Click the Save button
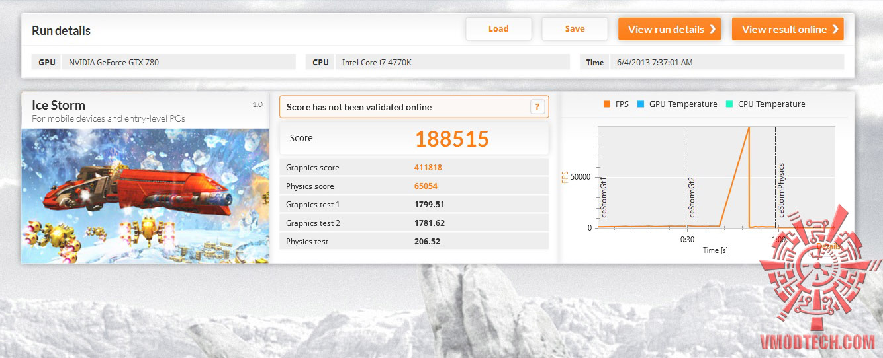The image size is (883, 358). [x=575, y=29]
